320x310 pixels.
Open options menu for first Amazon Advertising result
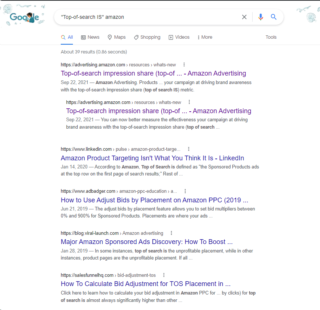coord(184,65)
